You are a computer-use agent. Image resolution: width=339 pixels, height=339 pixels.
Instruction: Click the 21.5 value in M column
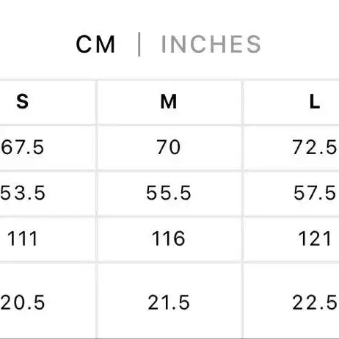click(169, 302)
